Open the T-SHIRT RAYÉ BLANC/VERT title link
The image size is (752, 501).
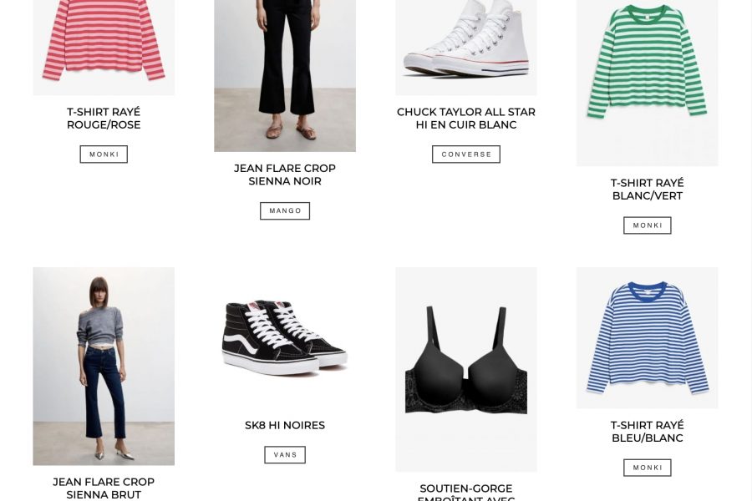click(x=648, y=190)
